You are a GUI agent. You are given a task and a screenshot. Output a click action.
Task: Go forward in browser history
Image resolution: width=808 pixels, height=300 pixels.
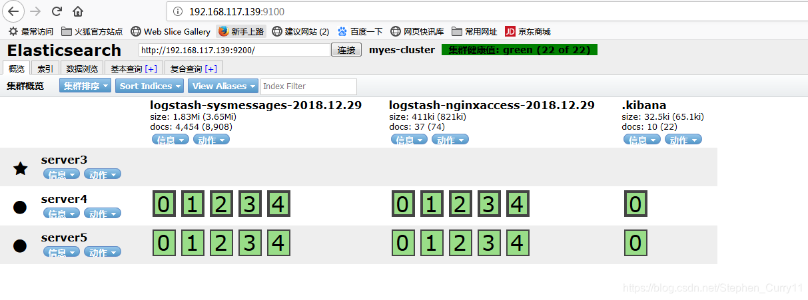35,11
